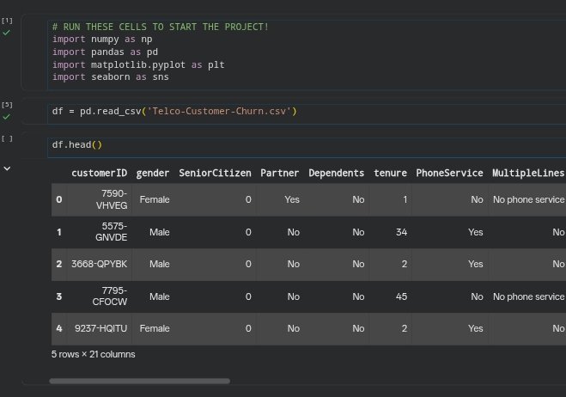This screenshot has width=566, height=397.
Task: Collapse the df.head() output with the chevron
Action: point(7,168)
